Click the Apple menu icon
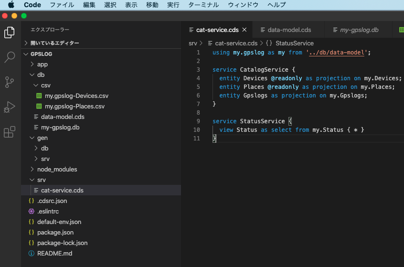 pyautogui.click(x=11, y=5)
